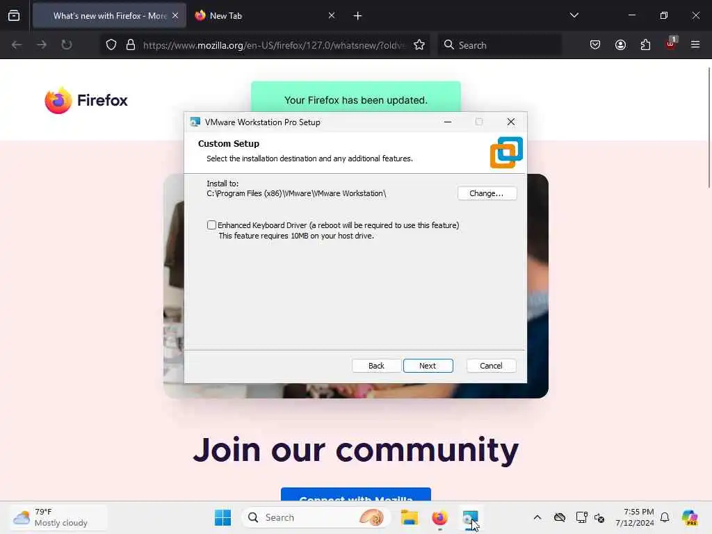Open the Copilot preview taskbar icon
712x534 pixels.
click(x=690, y=517)
